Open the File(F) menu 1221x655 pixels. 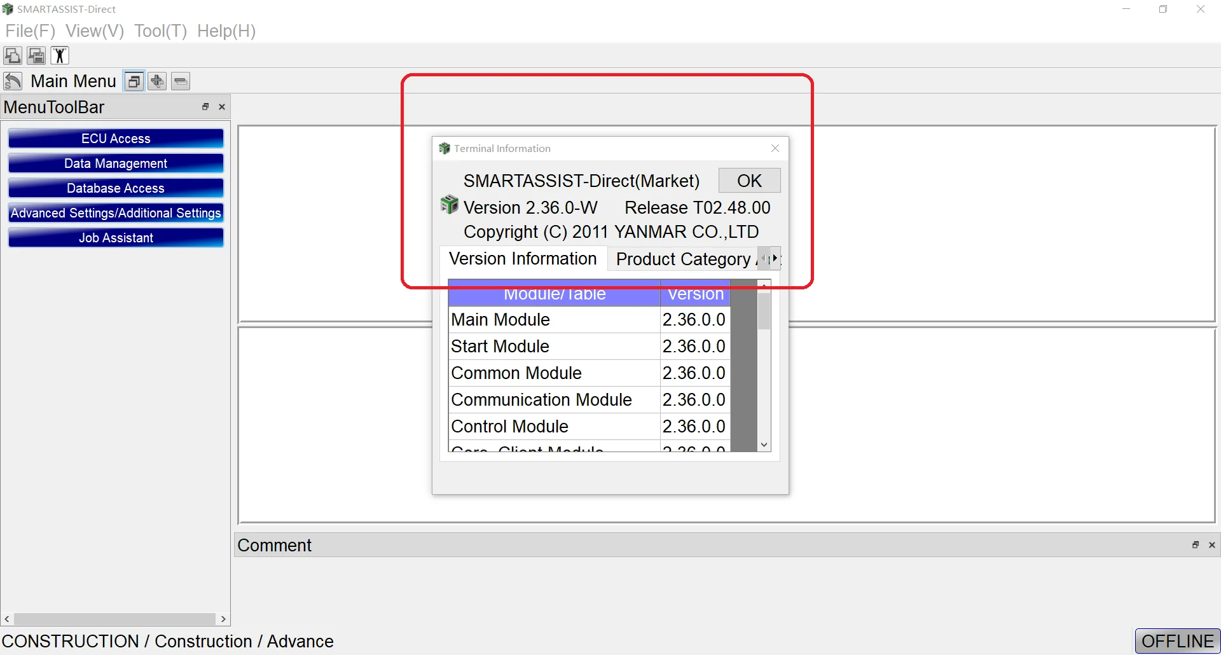click(x=30, y=31)
